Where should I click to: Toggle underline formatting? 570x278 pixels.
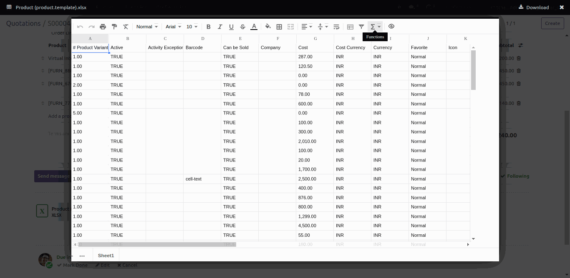(x=231, y=27)
